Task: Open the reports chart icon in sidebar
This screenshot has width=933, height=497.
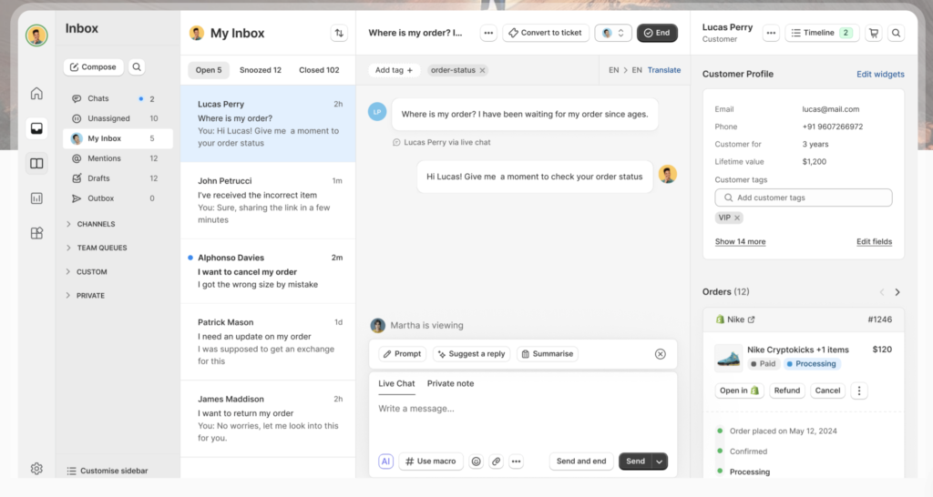Action: [x=36, y=198]
